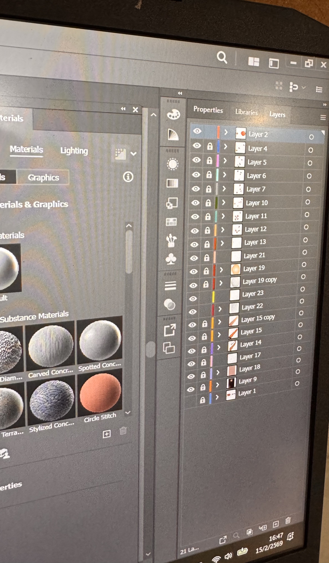The width and height of the screenshot is (329, 563).
Task: Click the Graphics button
Action: point(43,178)
